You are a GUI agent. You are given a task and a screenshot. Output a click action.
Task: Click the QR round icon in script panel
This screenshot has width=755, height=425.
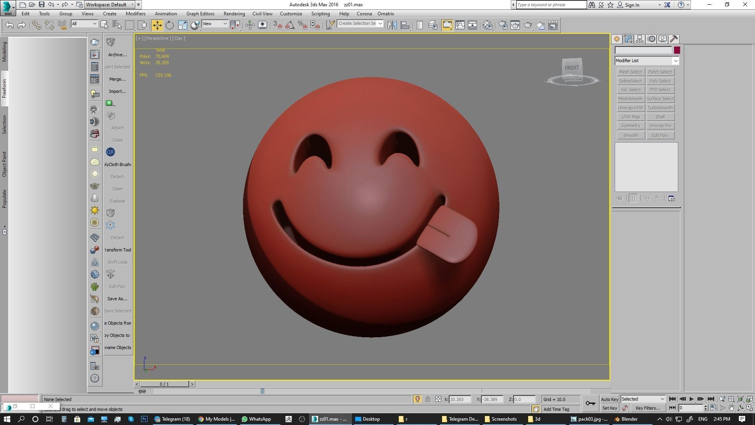[x=110, y=152]
